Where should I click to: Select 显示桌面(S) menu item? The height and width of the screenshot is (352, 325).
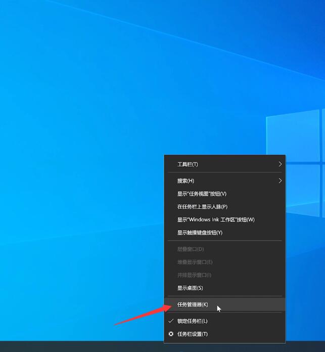point(190,288)
